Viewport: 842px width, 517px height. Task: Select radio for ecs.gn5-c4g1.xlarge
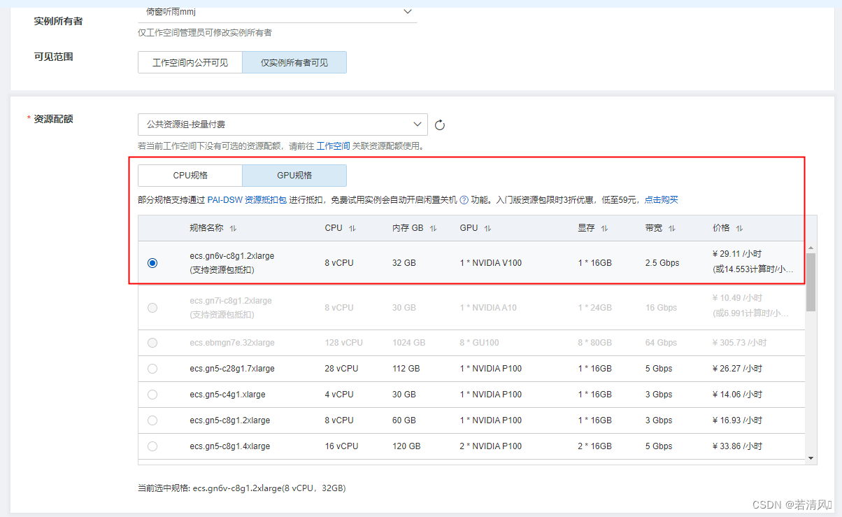pos(152,395)
